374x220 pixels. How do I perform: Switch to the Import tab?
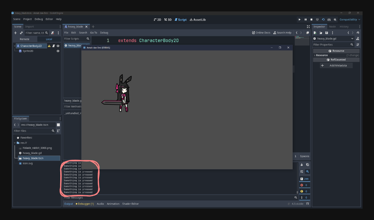click(x=30, y=27)
